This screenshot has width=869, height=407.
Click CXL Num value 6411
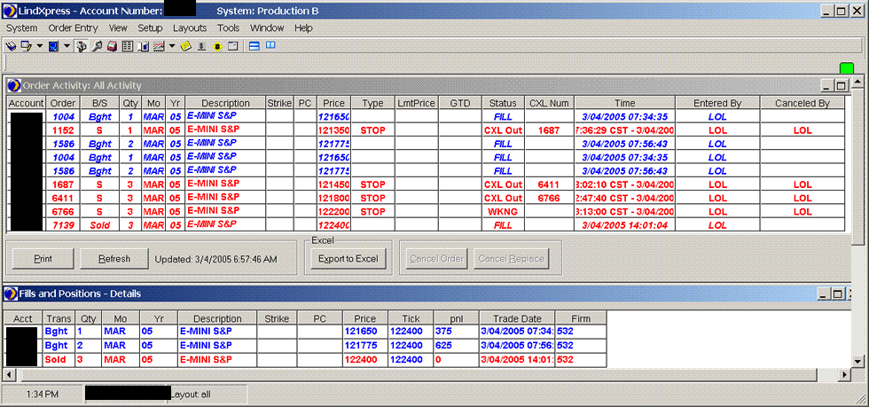tap(549, 184)
